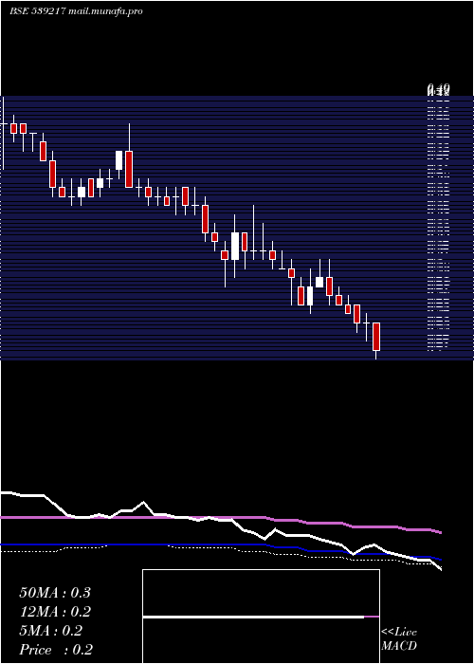Image resolution: width=474 pixels, height=664 pixels.
Task: Click the <<Live MACD label
Action: 399,639
